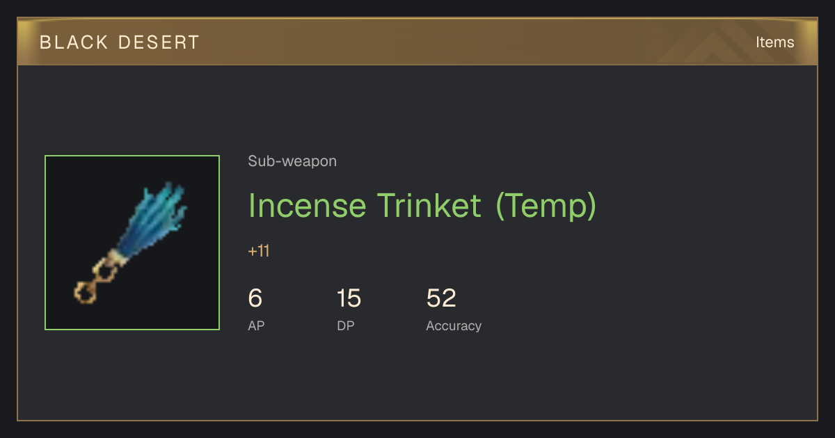Click the (Temp) suffix of the item name
This screenshot has height=438, width=835.
point(546,206)
